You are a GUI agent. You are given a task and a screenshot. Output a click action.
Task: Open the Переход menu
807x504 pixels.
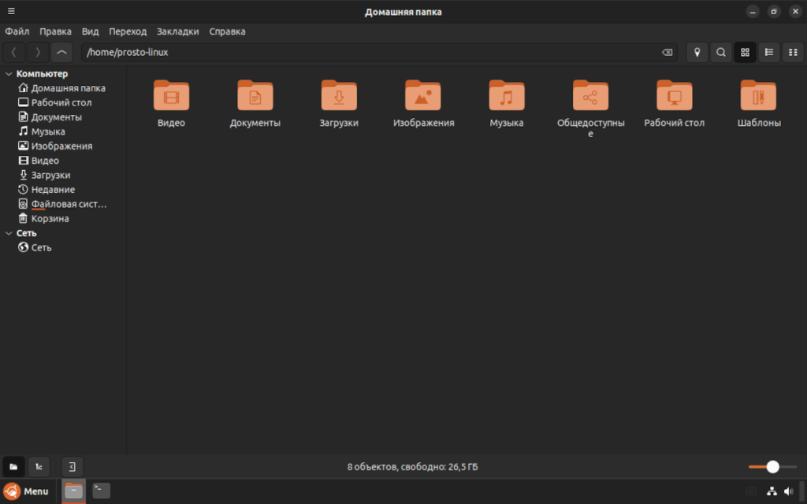point(128,31)
